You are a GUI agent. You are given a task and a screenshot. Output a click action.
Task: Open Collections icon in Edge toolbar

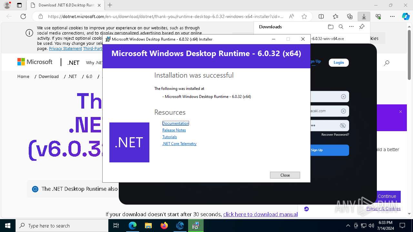pos(350,16)
